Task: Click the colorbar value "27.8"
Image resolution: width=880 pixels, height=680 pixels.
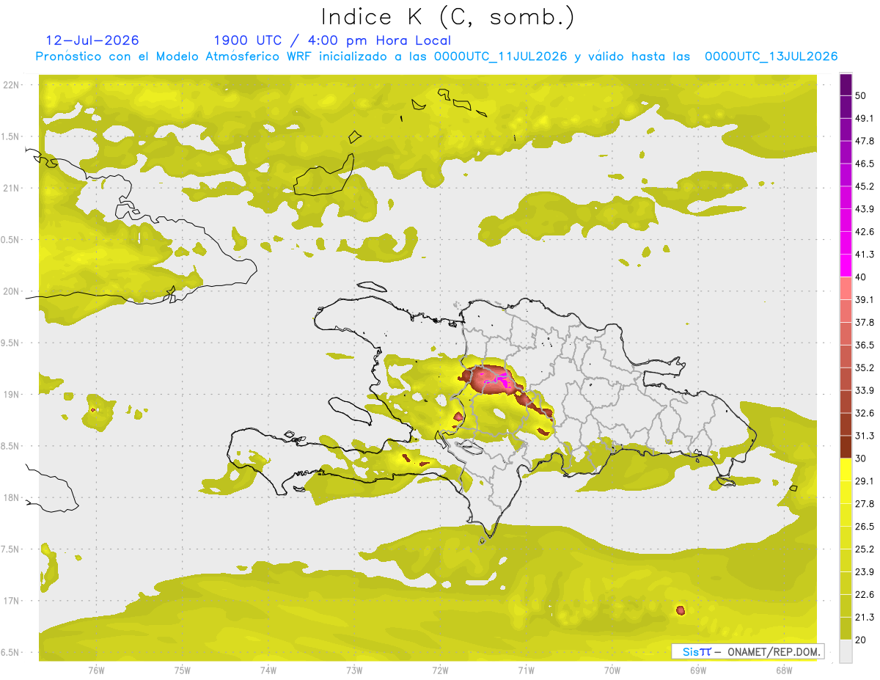Action: [865, 504]
